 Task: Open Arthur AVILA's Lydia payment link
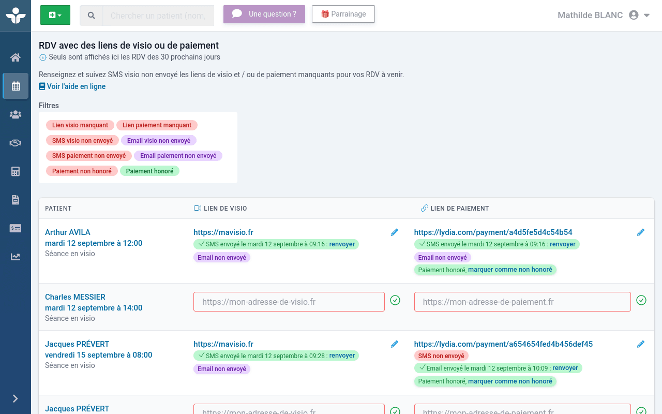coord(493,232)
